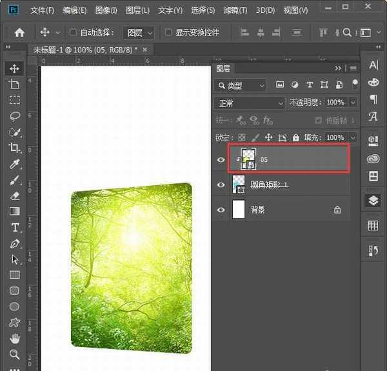
Task: Expand the 不透明度 opacity dropdown
Action: (x=352, y=103)
